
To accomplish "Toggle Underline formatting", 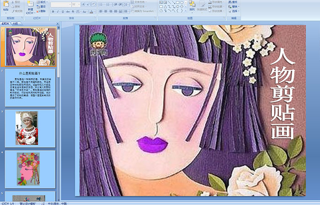I will pos(63,11).
